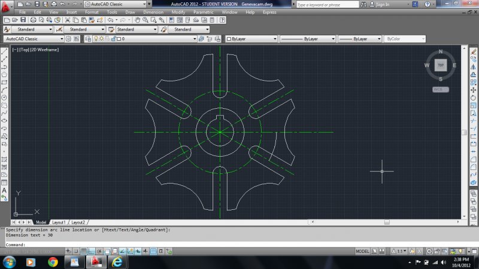Image resolution: width=479 pixels, height=269 pixels.
Task: Click the Sign In button
Action: pos(380,4)
